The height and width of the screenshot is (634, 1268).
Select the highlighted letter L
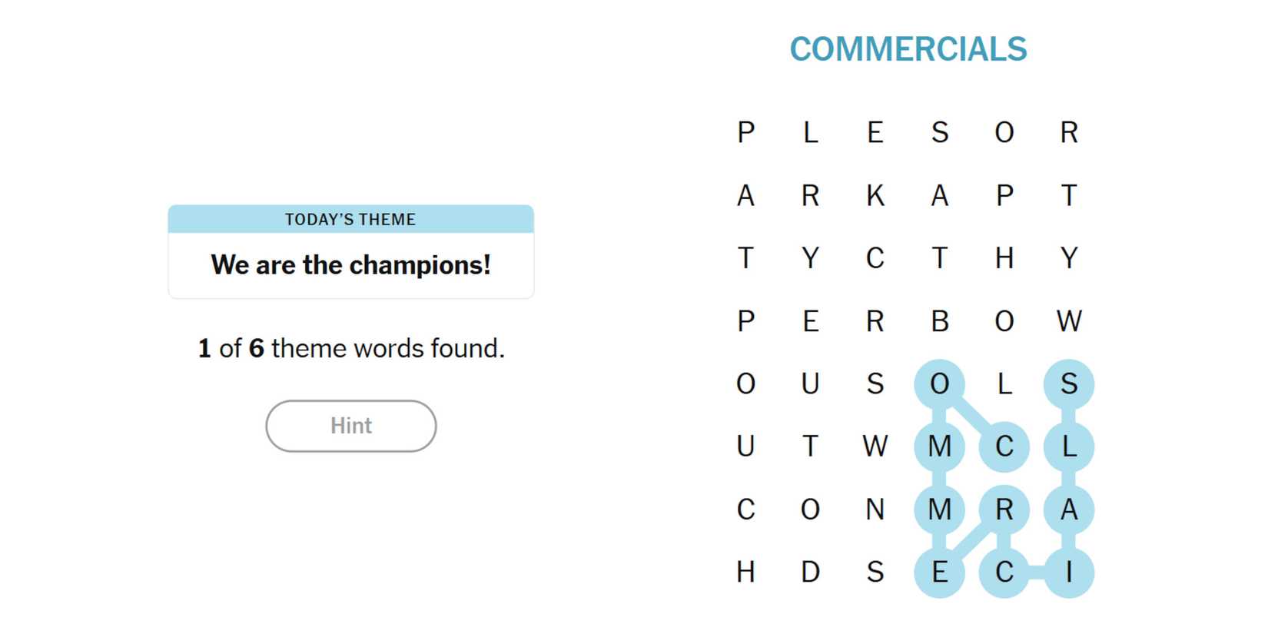click(x=1068, y=446)
